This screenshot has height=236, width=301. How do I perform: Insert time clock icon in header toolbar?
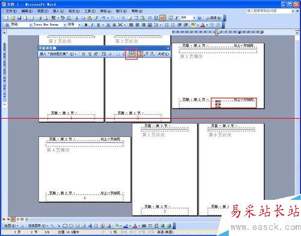click(110, 54)
